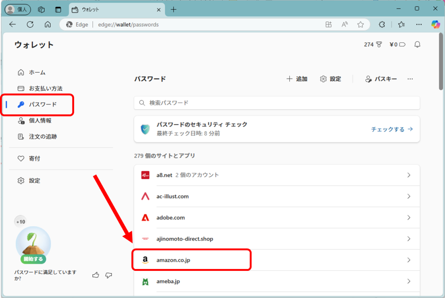
Task: Click the Amazon logo icon
Action: pos(145,260)
